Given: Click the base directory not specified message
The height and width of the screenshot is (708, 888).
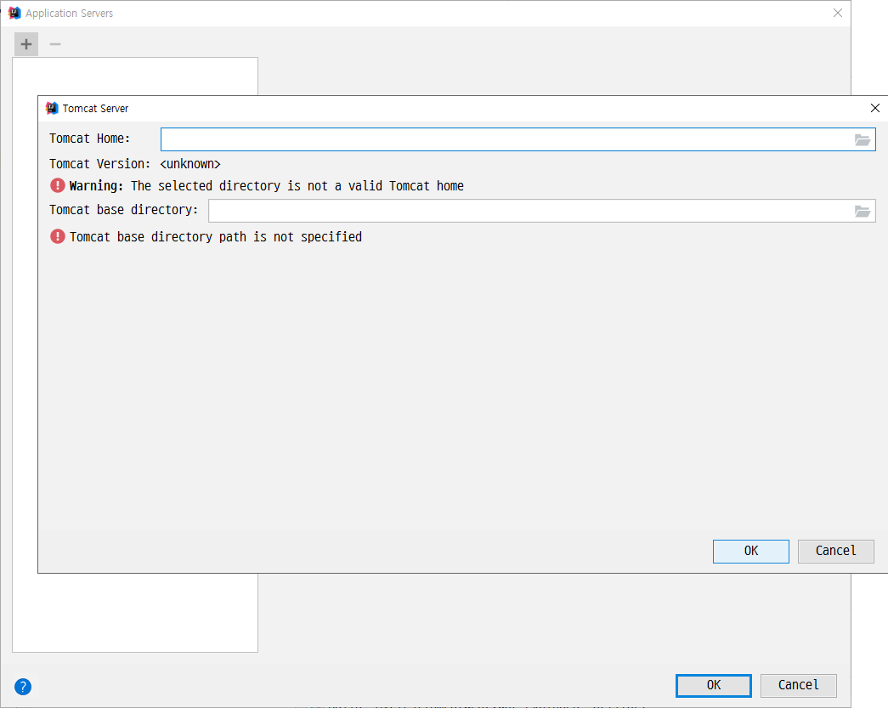Looking at the screenshot, I should 216,237.
